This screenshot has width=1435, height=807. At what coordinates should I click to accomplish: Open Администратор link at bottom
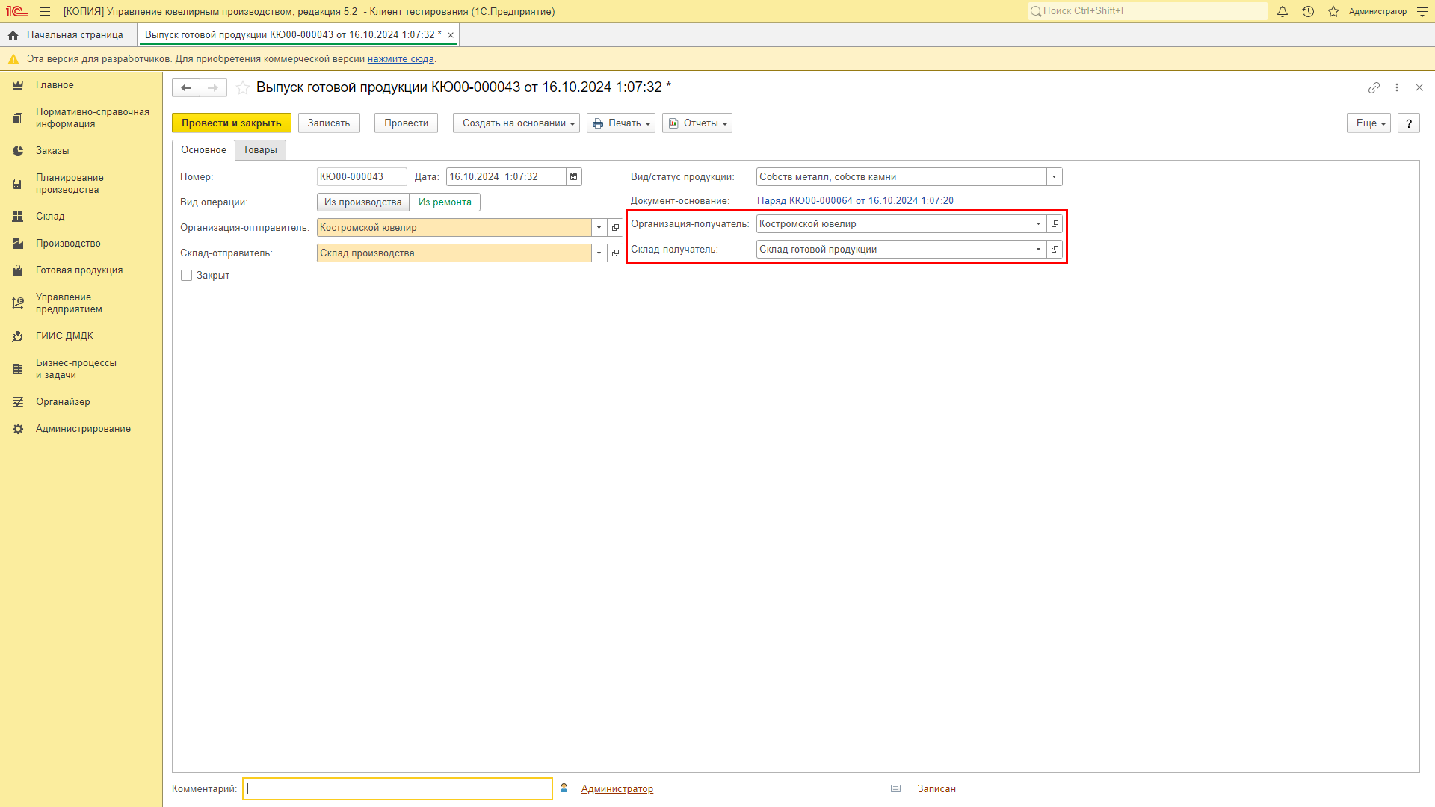[x=617, y=789]
